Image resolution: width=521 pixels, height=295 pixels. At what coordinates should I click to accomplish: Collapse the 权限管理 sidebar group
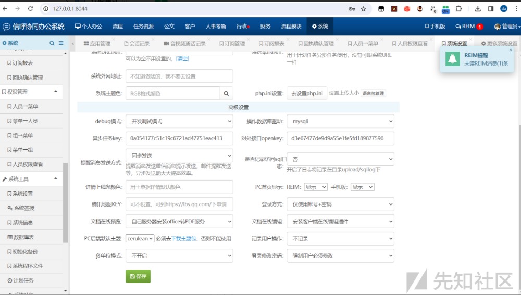tap(56, 92)
